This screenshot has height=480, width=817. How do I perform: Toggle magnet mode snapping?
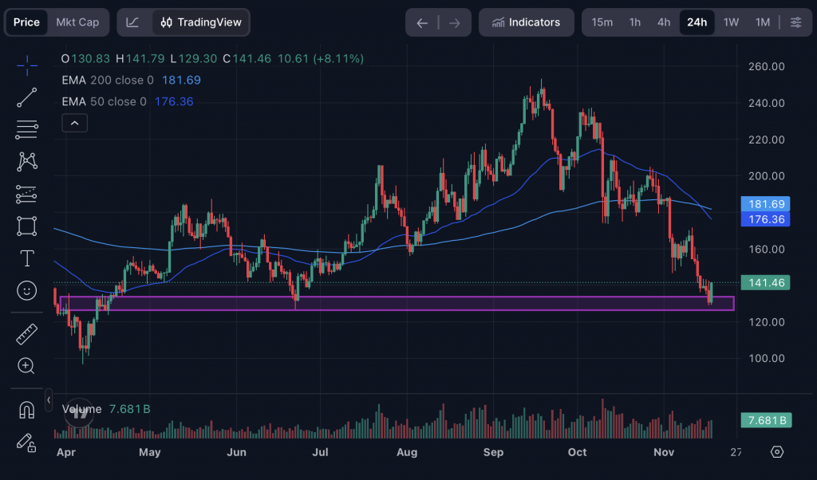[27, 410]
